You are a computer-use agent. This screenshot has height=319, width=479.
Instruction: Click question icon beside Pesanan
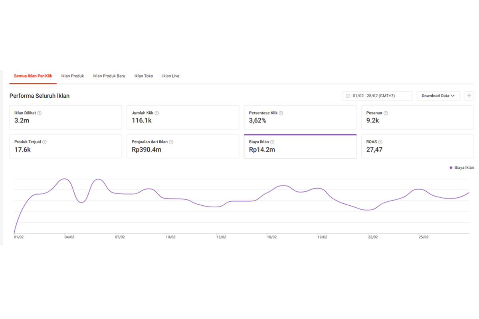pyautogui.click(x=386, y=113)
